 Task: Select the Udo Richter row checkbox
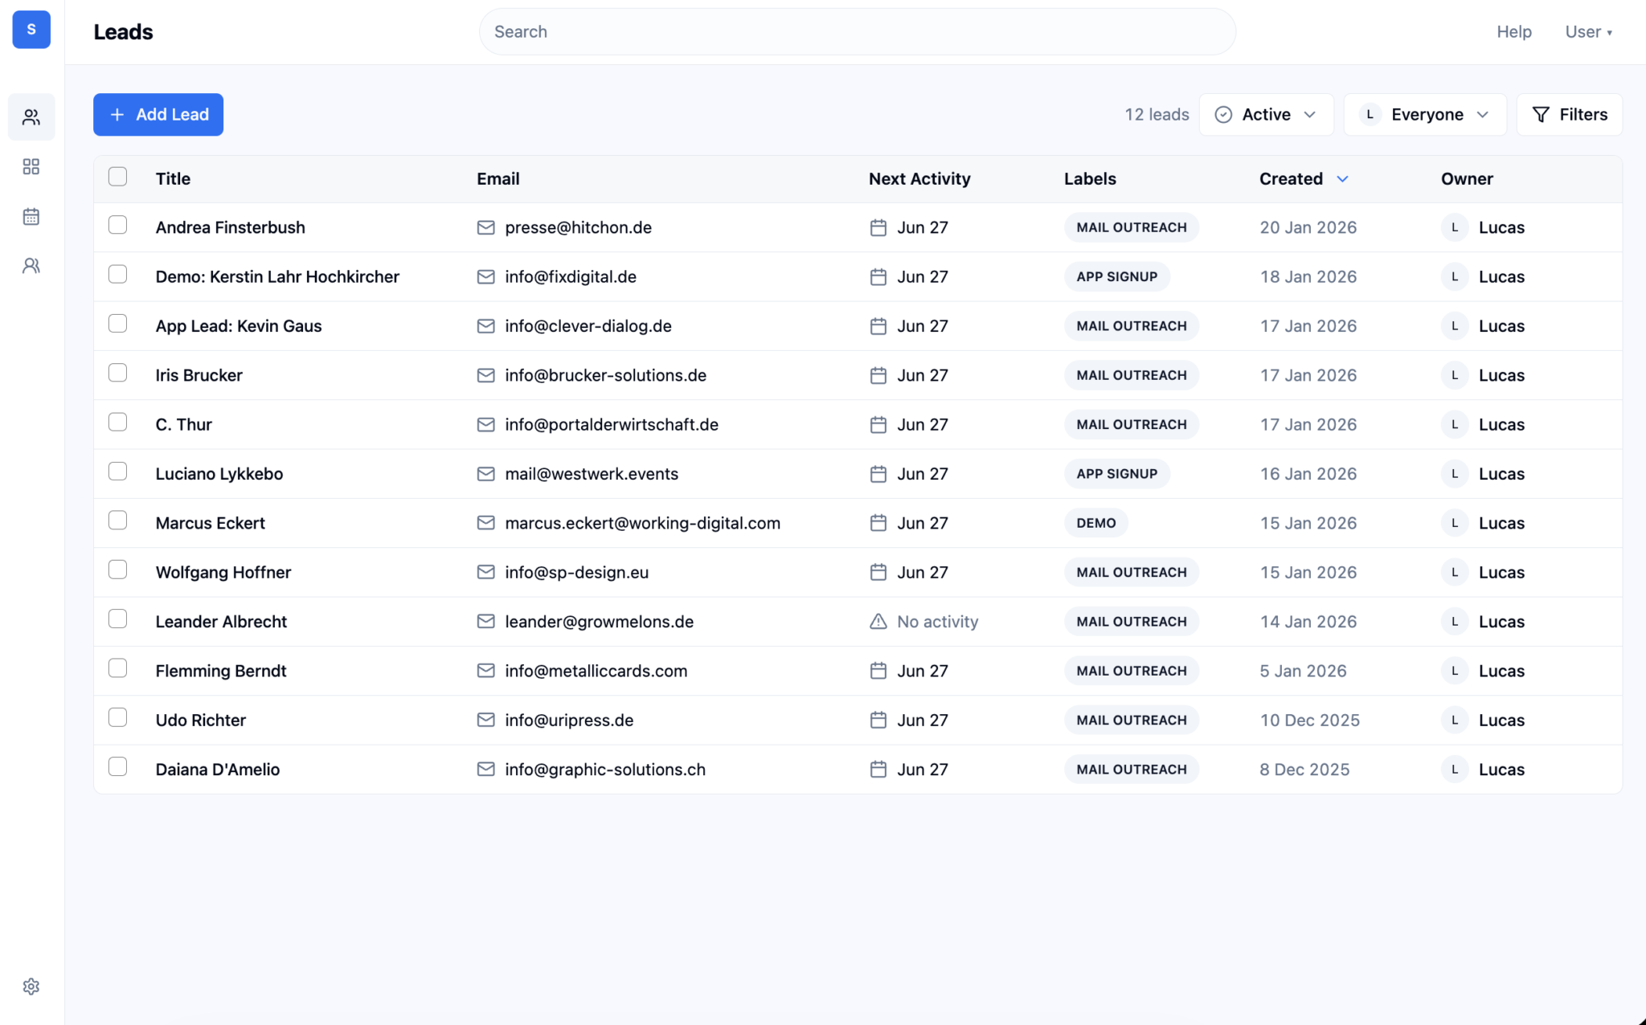click(117, 717)
